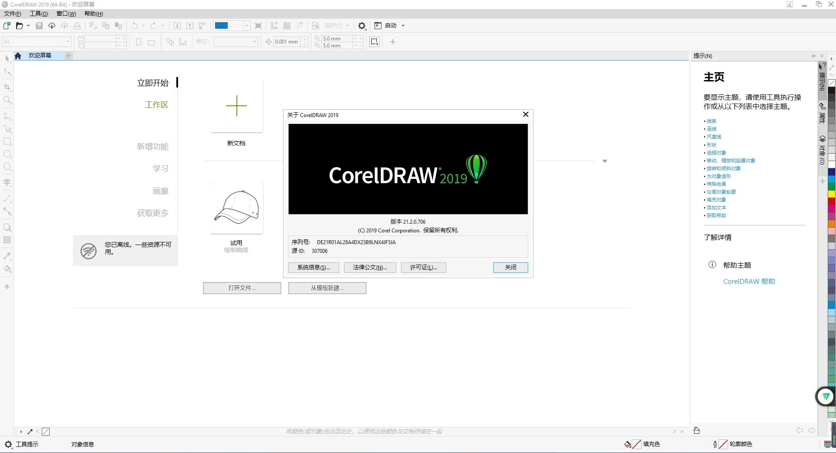Image resolution: width=836 pixels, height=453 pixels.
Task: Click the Full-screen preview icon
Action: pos(258,26)
